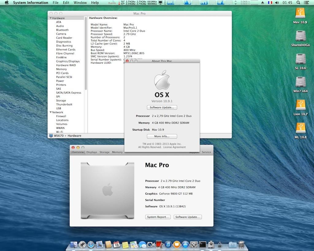Open Safari from the dock
The height and width of the screenshot is (251, 314).
pyautogui.click(x=91, y=244)
